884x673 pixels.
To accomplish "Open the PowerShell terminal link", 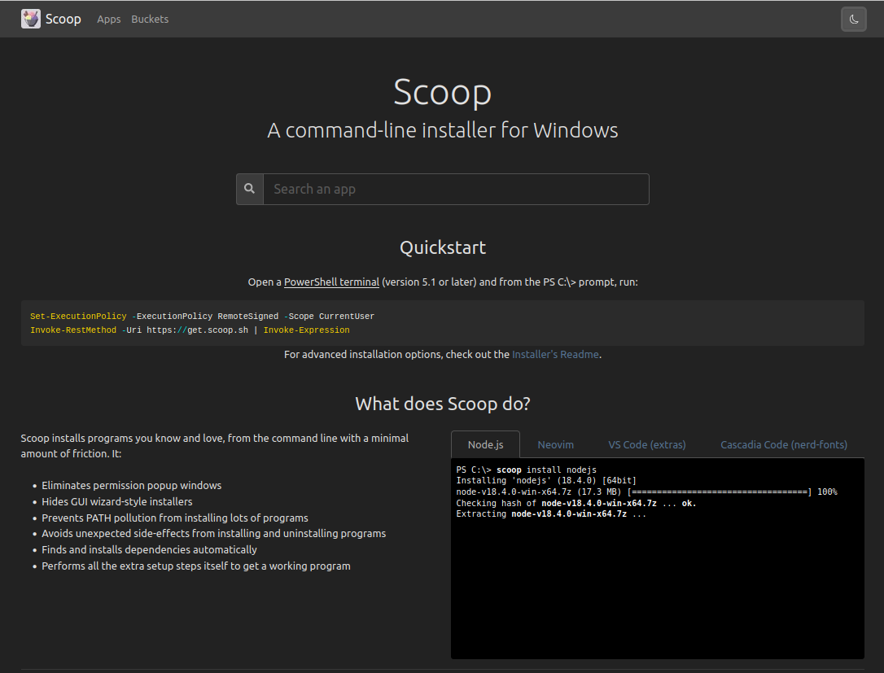I will [x=331, y=282].
